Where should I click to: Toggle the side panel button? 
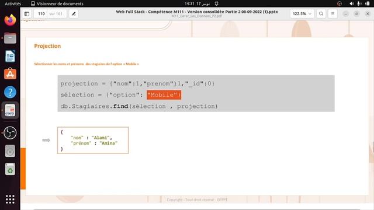[27, 14]
